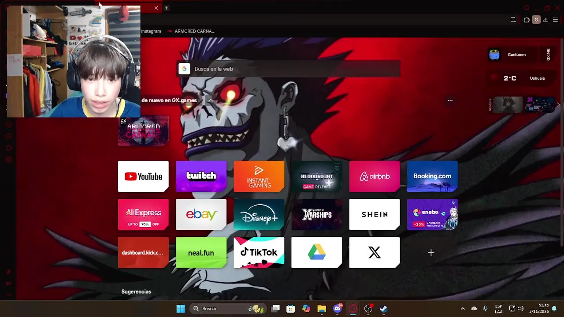Open the tab search icon in the title bar
This screenshot has width=564, height=317.
point(526,8)
